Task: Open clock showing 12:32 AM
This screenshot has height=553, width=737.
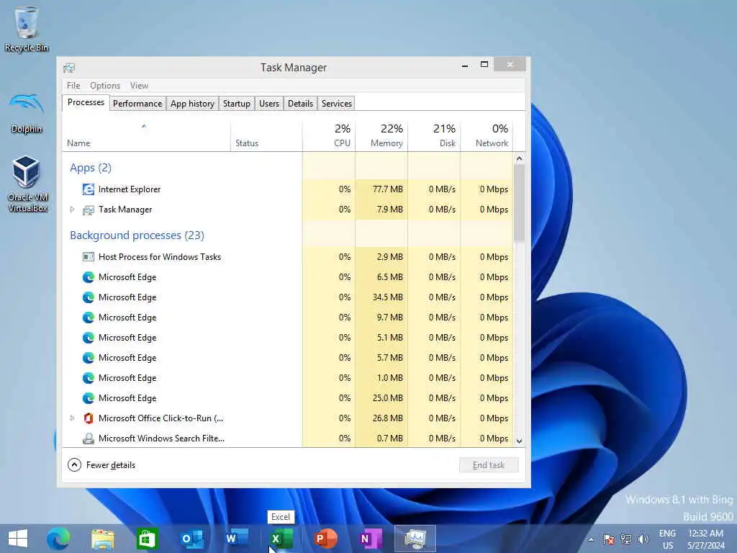Action: (x=705, y=539)
